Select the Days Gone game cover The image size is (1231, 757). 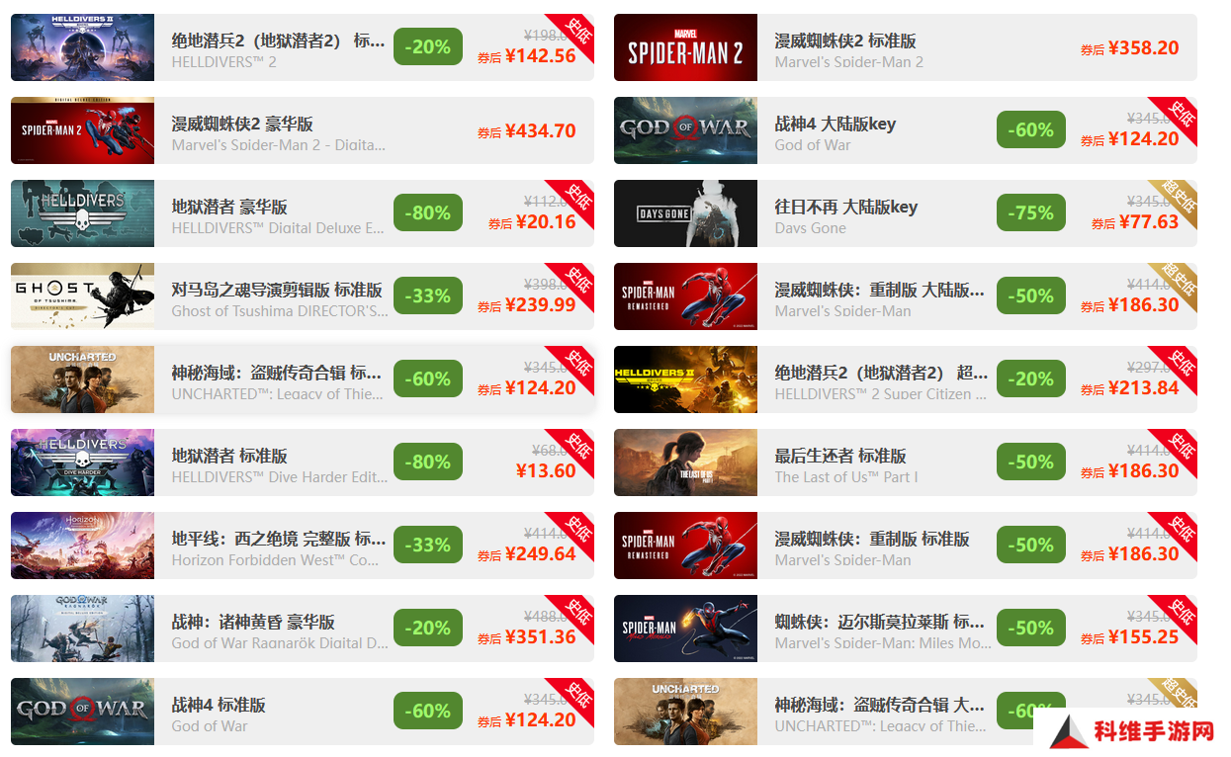click(685, 213)
